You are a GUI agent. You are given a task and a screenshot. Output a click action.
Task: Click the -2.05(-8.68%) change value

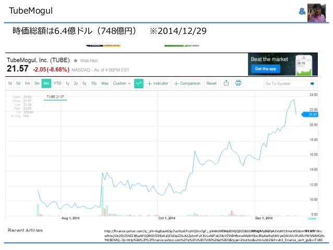[x=51, y=69]
